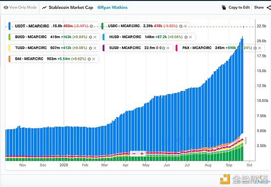Click the green USDC color swatch
Viewport: 271px width, 187px height.
click(x=102, y=26)
